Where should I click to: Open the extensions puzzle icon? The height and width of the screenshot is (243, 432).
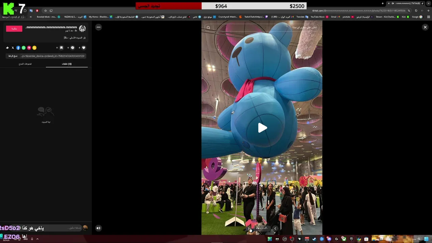[x=25, y=10]
